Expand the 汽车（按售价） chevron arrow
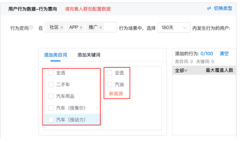 97,108
